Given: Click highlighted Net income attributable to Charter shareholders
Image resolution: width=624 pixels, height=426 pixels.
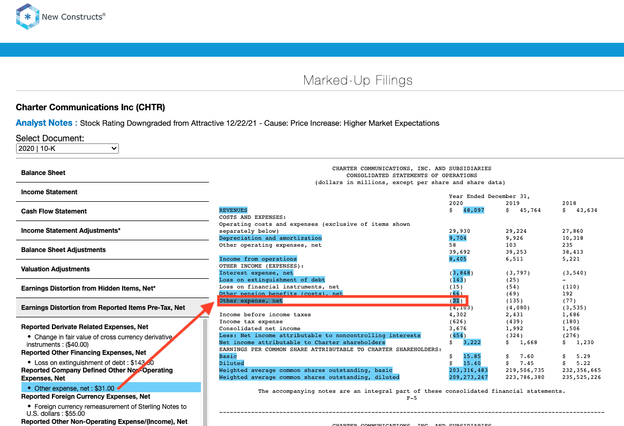Looking at the screenshot, I should point(302,343).
